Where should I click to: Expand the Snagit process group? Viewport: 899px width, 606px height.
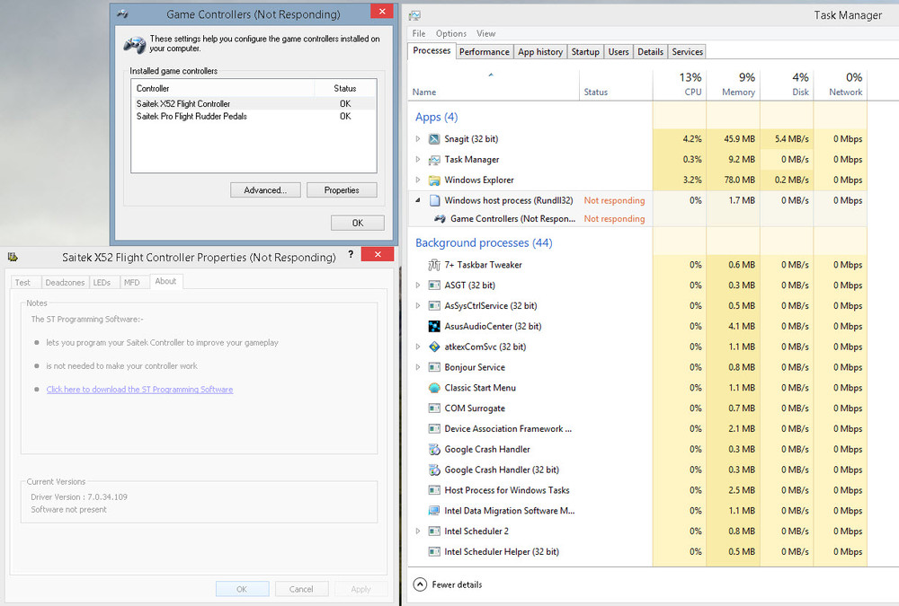pos(418,139)
